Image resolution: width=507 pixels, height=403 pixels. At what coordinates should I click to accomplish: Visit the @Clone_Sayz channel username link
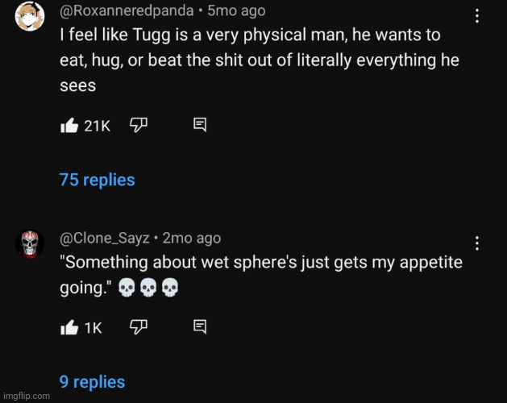click(103, 238)
